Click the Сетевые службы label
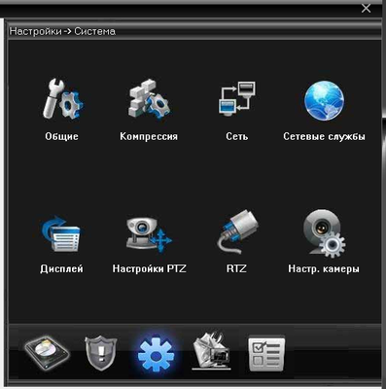Viewport: 386px width, 389px height. click(x=324, y=136)
